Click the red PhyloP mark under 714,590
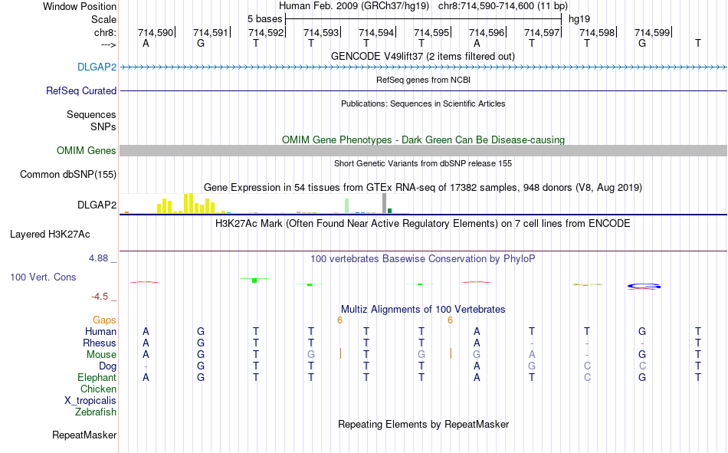The width and height of the screenshot is (728, 453). tap(145, 282)
